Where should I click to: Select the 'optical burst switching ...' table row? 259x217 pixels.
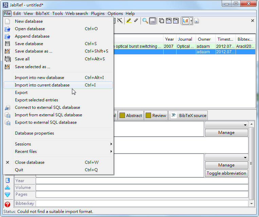(184, 46)
